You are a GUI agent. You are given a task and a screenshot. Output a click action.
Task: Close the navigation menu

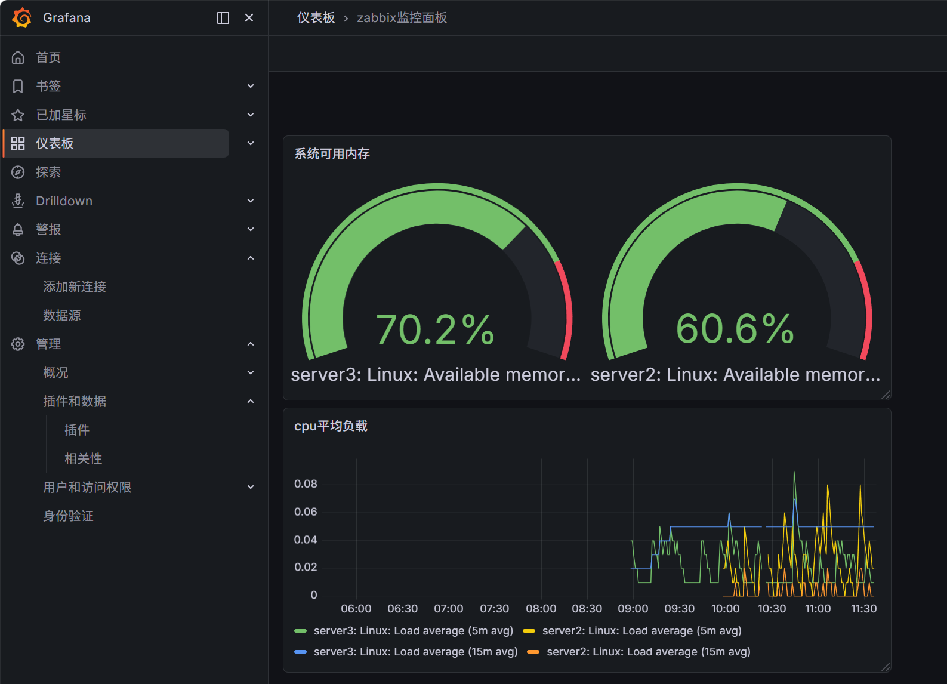(249, 18)
